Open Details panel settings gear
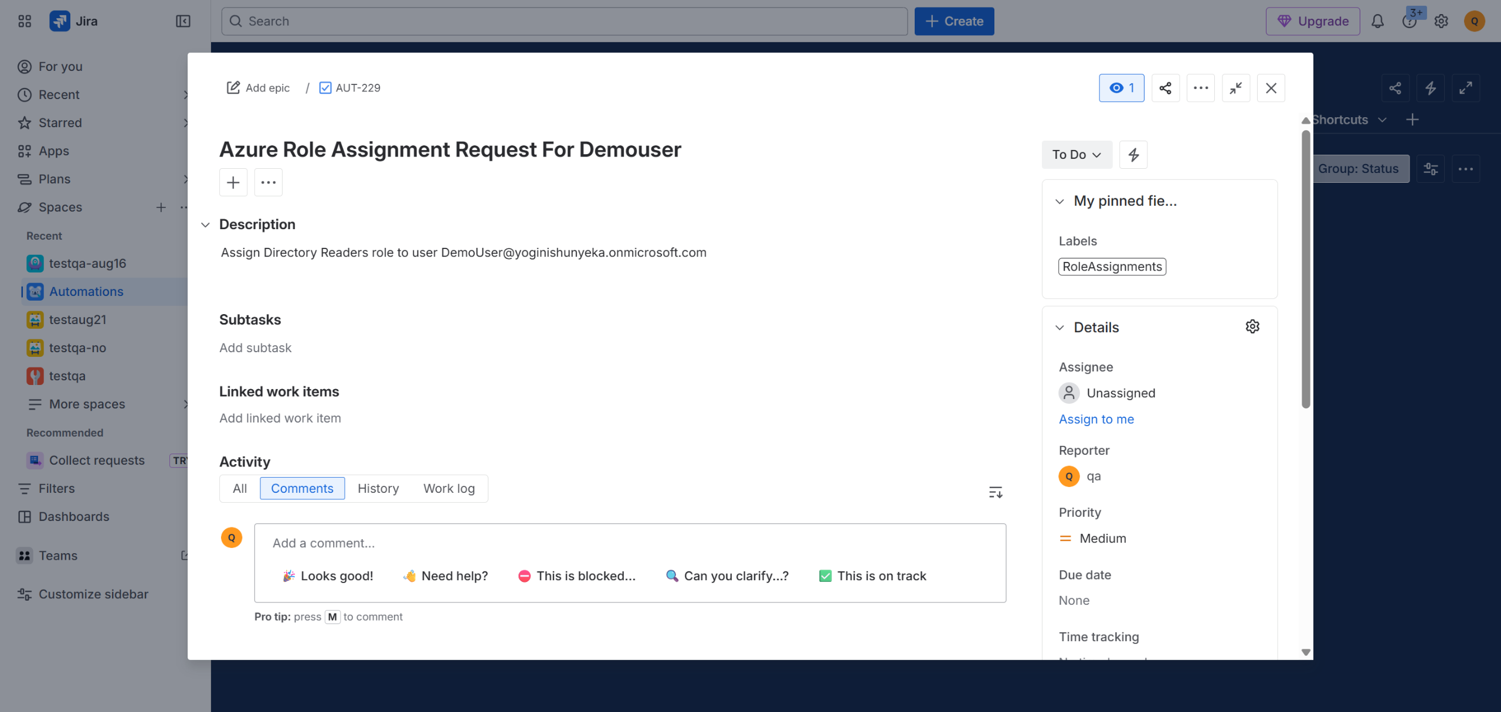The image size is (1501, 712). tap(1252, 327)
